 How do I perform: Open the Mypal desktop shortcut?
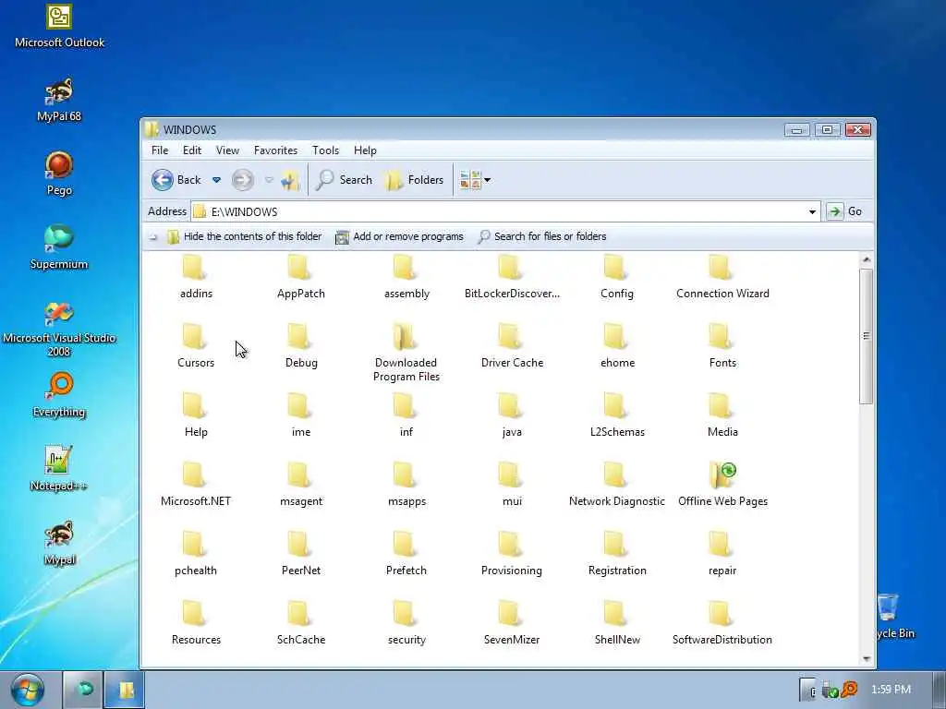59,543
